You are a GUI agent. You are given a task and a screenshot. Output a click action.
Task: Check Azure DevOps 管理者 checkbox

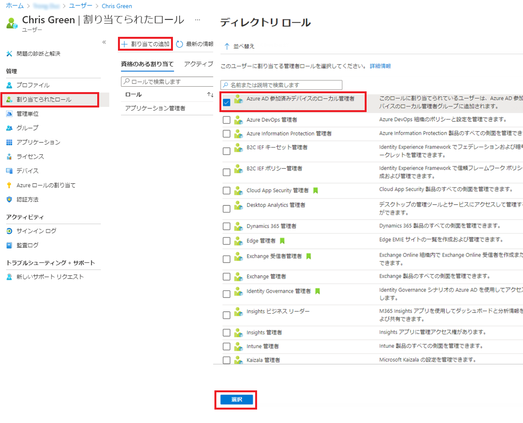[227, 120]
